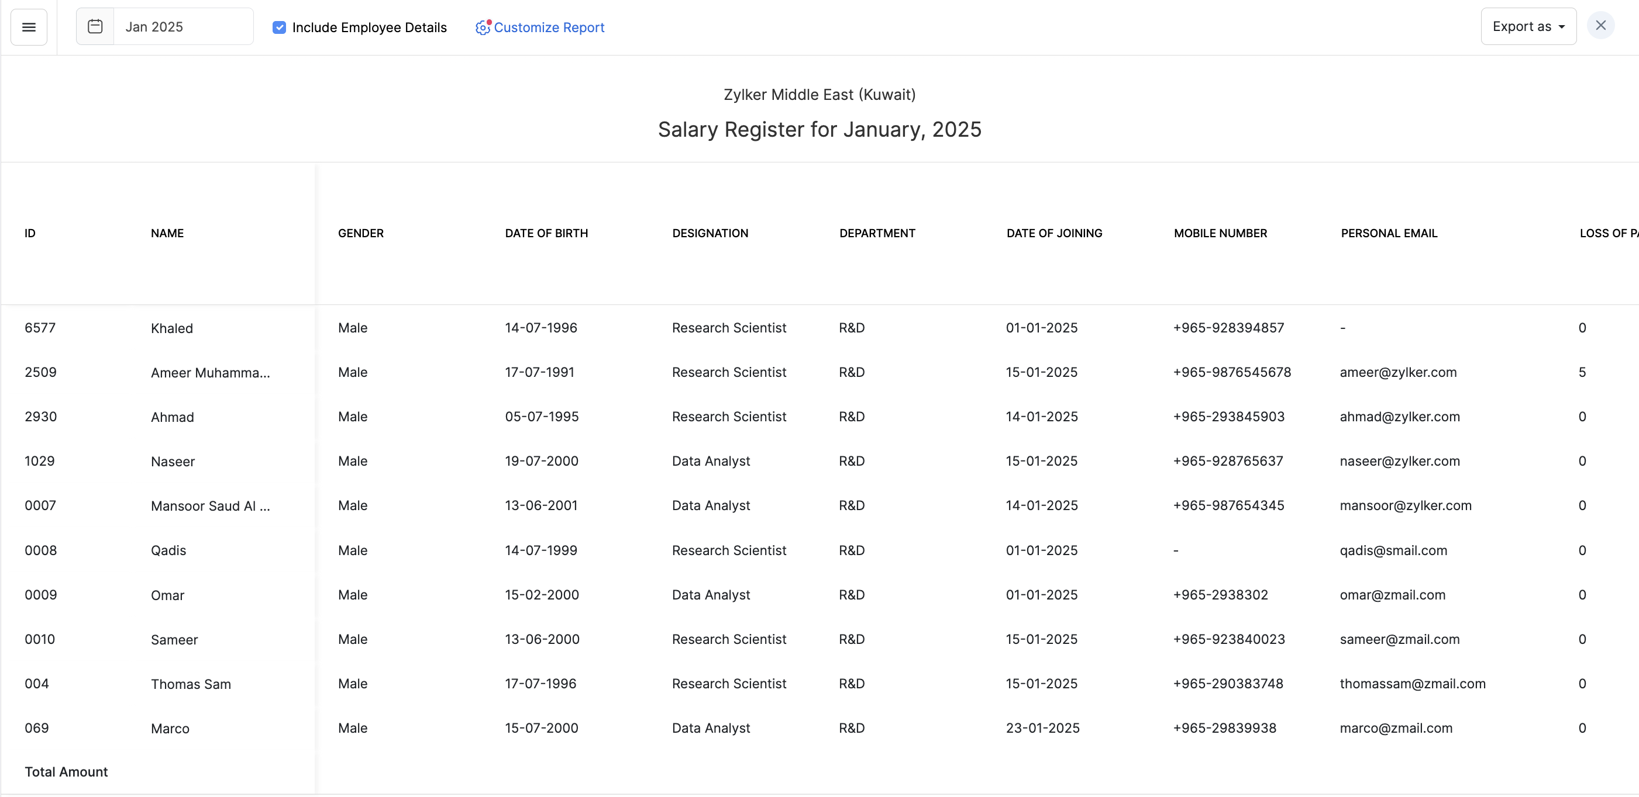Select employee ID 2930 cell
The height and width of the screenshot is (797, 1639).
(40, 417)
